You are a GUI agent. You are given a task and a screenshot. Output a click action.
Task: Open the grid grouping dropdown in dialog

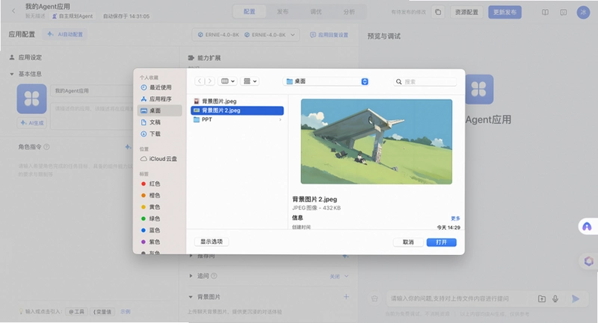tap(250, 81)
